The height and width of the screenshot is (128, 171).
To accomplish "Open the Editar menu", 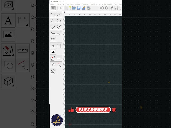I will pyautogui.click(x=59, y=4).
